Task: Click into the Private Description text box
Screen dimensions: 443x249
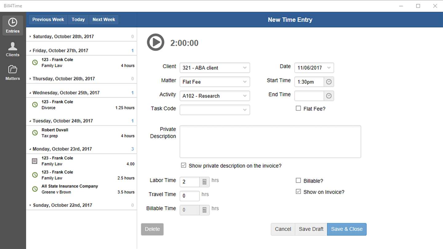Action: tap(270, 141)
